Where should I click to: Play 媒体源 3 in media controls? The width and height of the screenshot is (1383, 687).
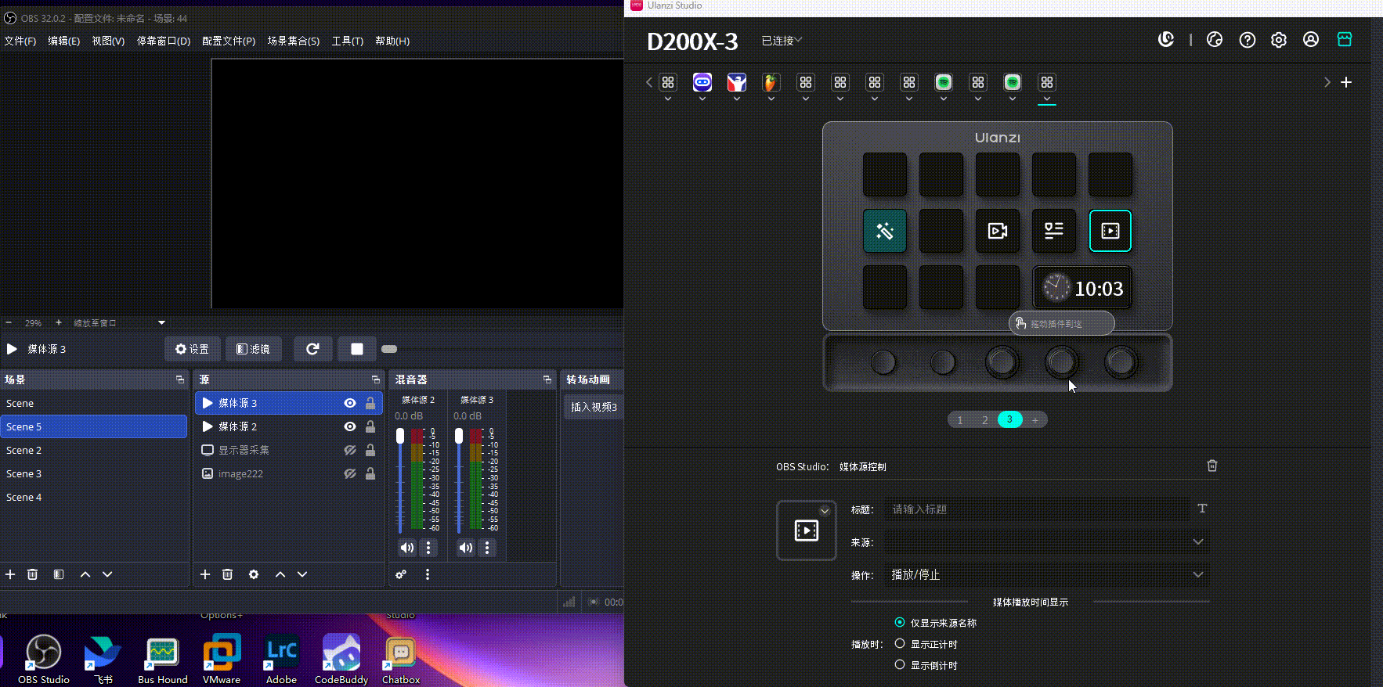[x=12, y=349]
